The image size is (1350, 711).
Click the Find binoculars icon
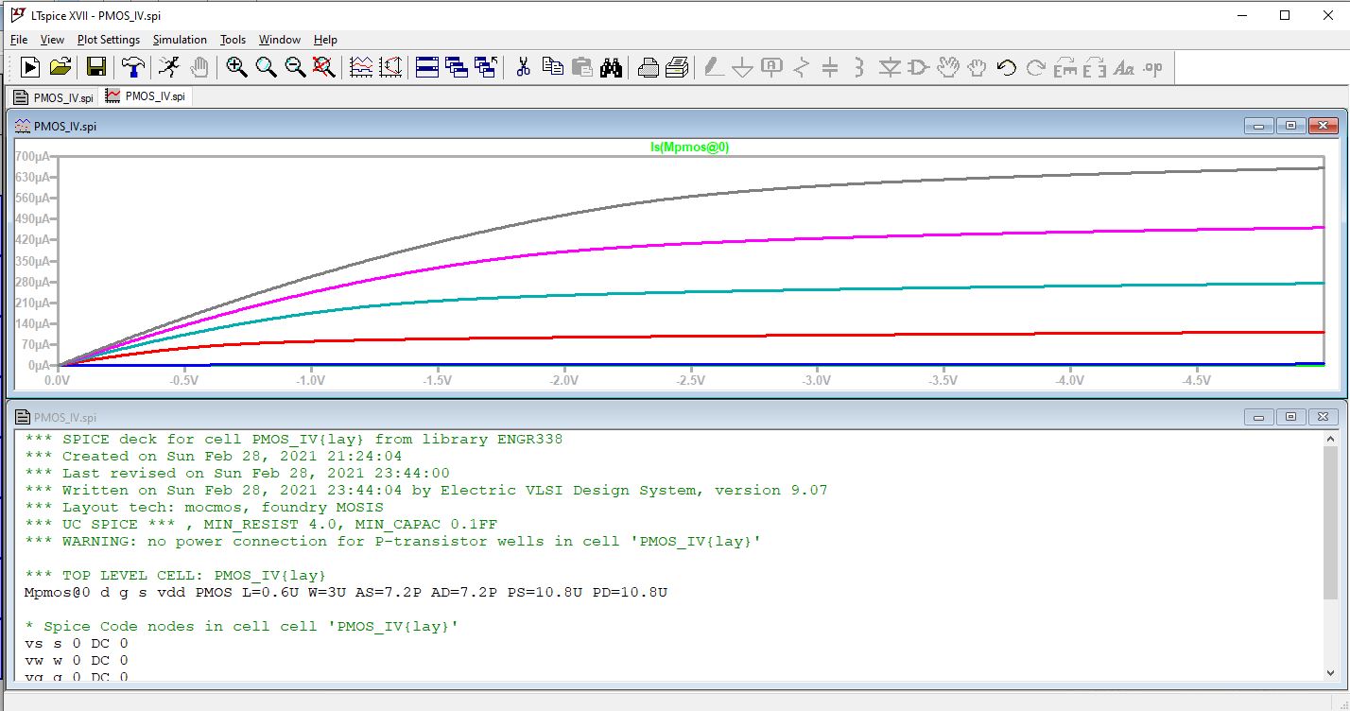click(611, 67)
